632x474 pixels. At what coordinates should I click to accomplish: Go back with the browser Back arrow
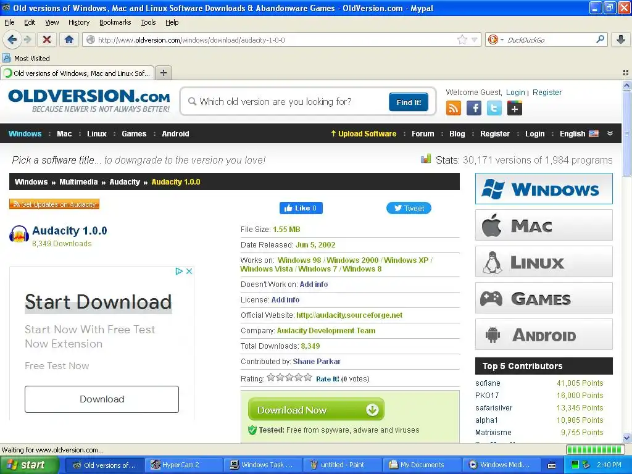click(12, 39)
